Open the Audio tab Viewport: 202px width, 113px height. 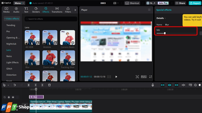click(16, 10)
